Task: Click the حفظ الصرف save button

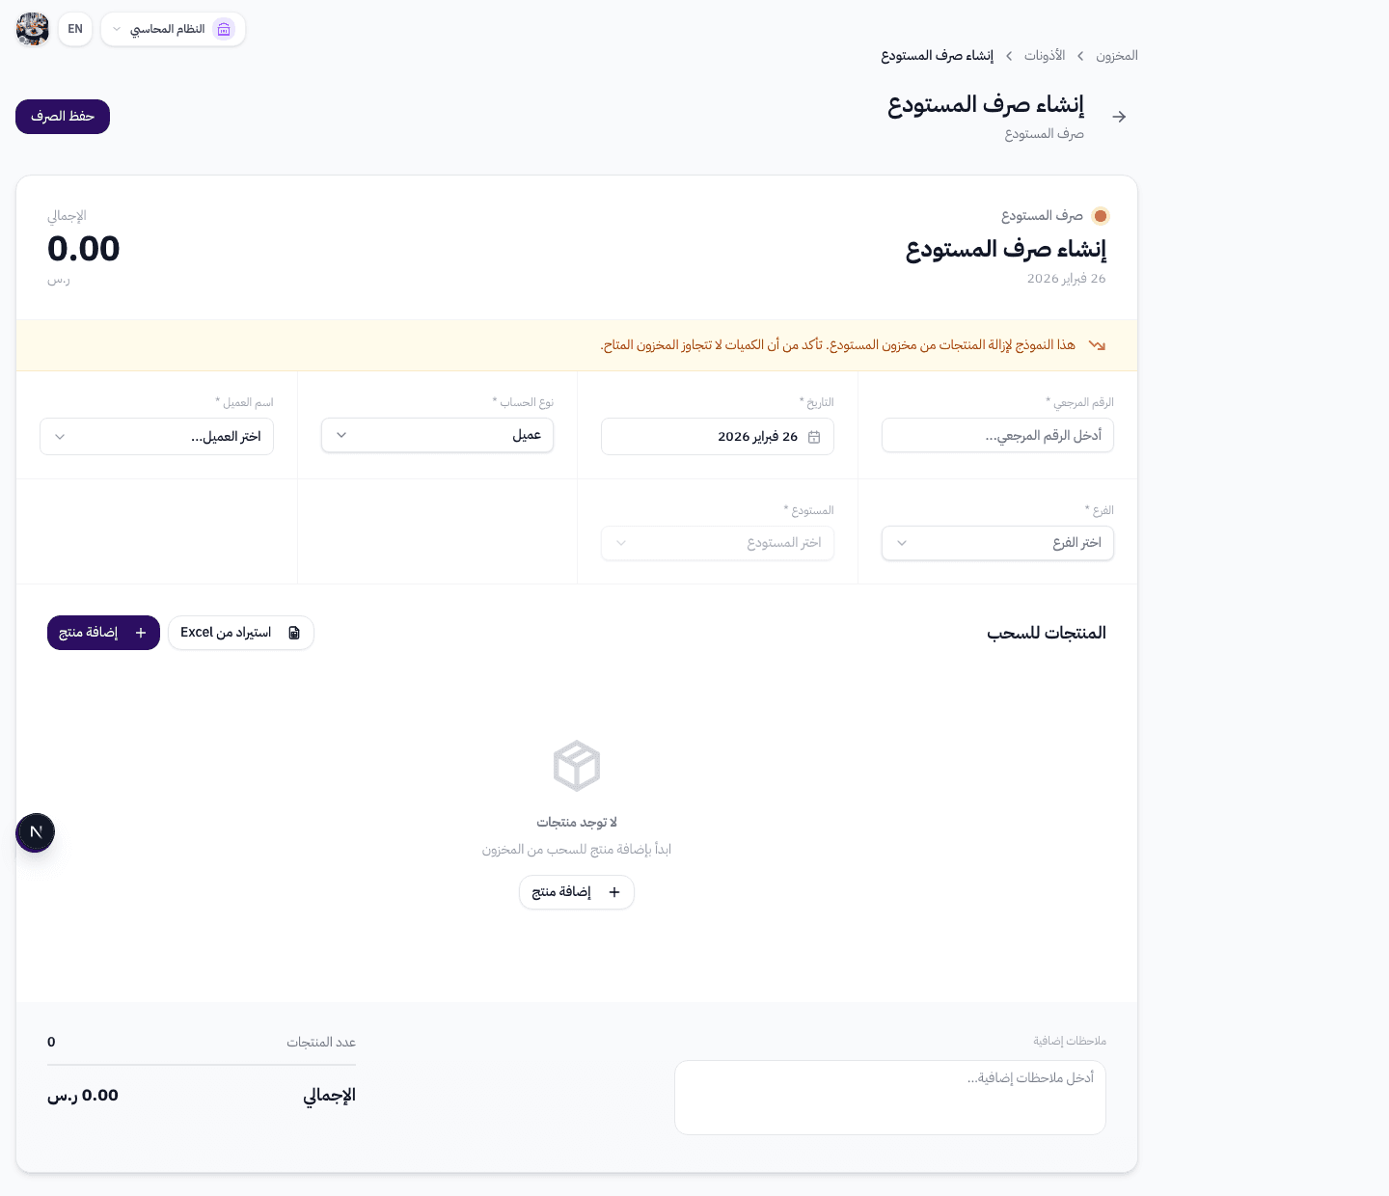Action: 62,117
